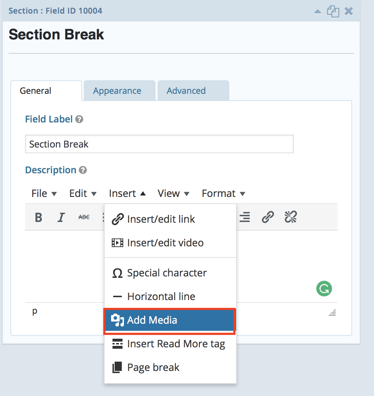
Task: Click the Field Label text input
Action: 159,144
